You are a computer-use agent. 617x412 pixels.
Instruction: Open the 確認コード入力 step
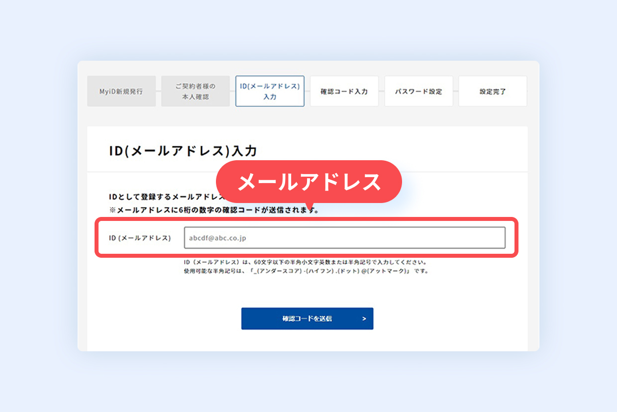[x=344, y=92]
